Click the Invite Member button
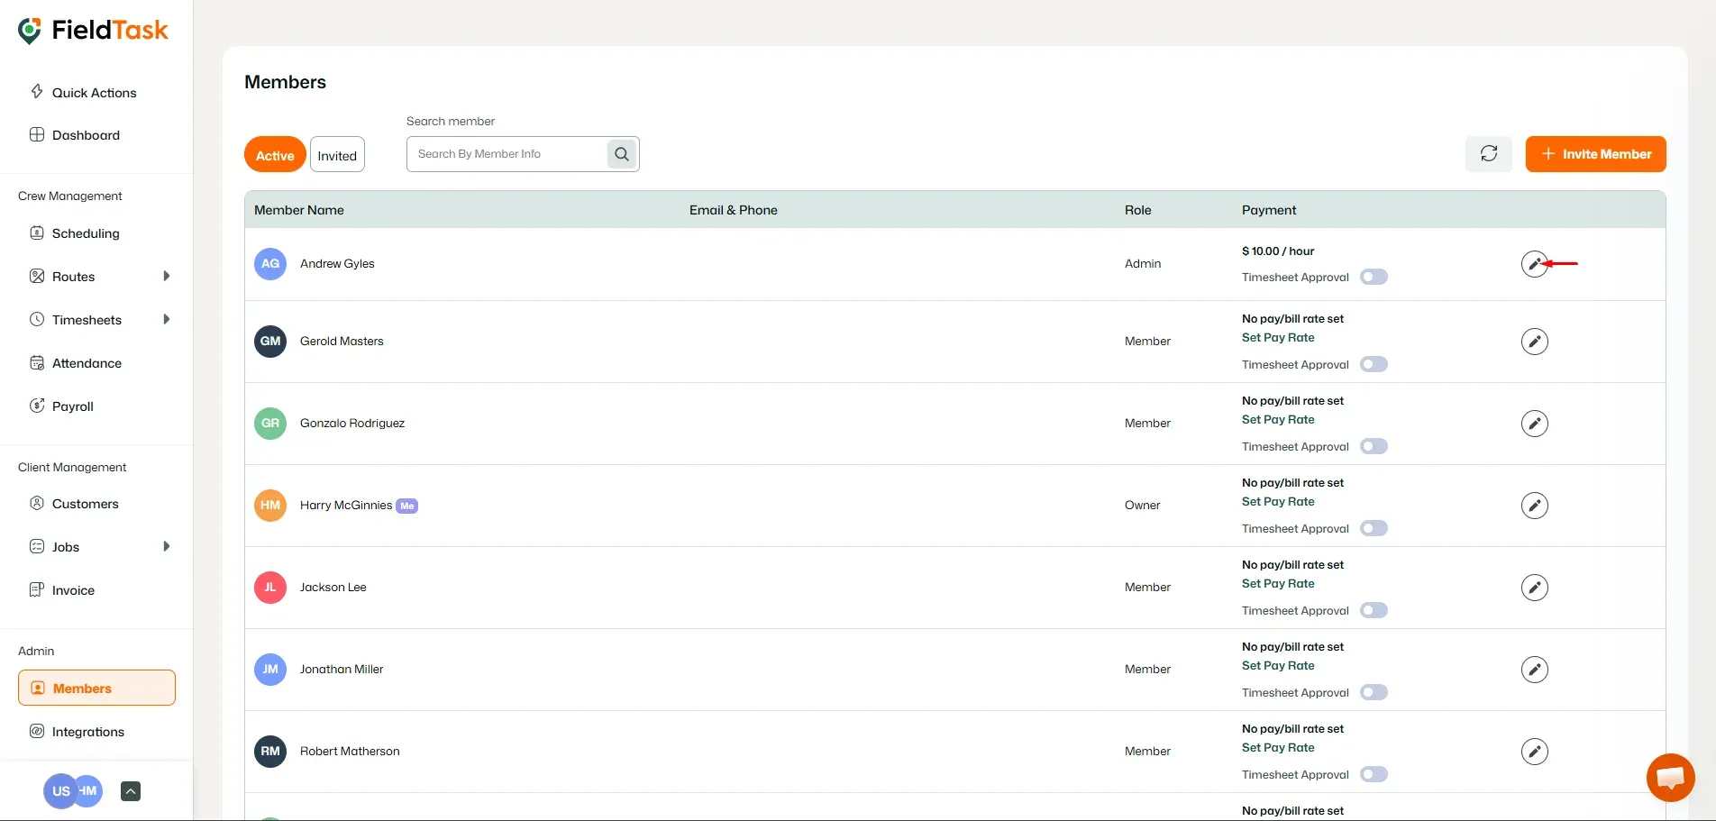 [x=1595, y=153]
